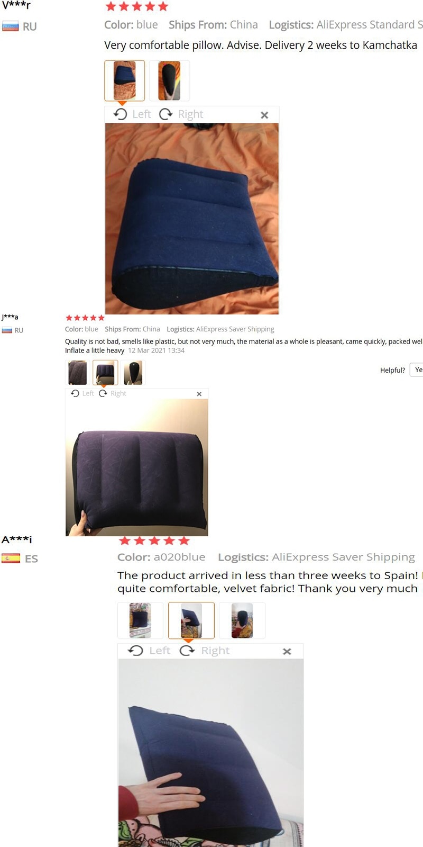Select first thumbnail in V***r's review
This screenshot has height=847, width=423.
pyautogui.click(x=124, y=80)
